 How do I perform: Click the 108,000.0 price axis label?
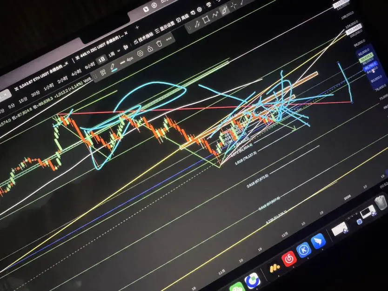point(347,16)
